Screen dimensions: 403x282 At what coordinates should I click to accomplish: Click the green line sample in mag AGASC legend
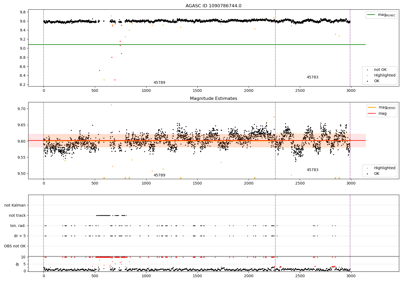pyautogui.click(x=372, y=15)
